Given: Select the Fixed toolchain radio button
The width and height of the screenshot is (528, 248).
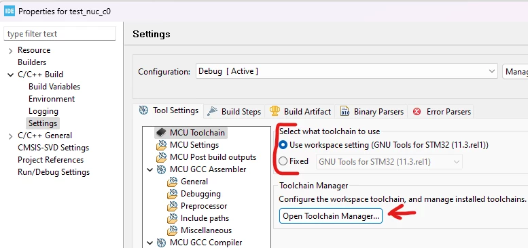Looking at the screenshot, I should [x=283, y=161].
